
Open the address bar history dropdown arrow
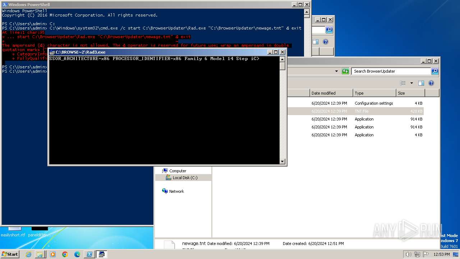click(x=336, y=71)
